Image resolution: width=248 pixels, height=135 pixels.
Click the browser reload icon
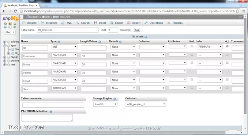coord(15,11)
